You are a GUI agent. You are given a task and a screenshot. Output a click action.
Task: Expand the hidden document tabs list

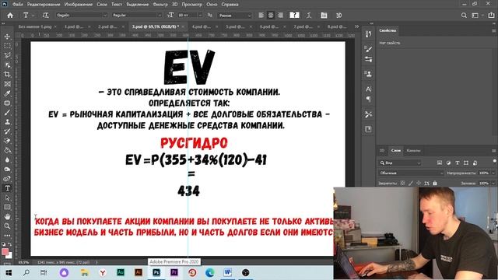(x=356, y=26)
